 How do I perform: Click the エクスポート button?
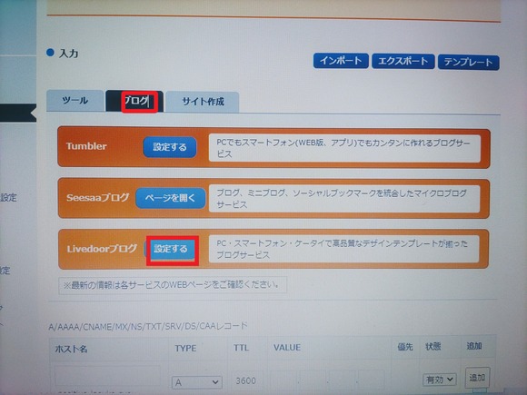[403, 61]
